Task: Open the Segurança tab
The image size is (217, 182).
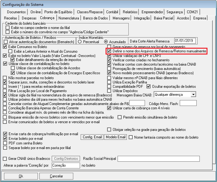Action: [x=175, y=12]
